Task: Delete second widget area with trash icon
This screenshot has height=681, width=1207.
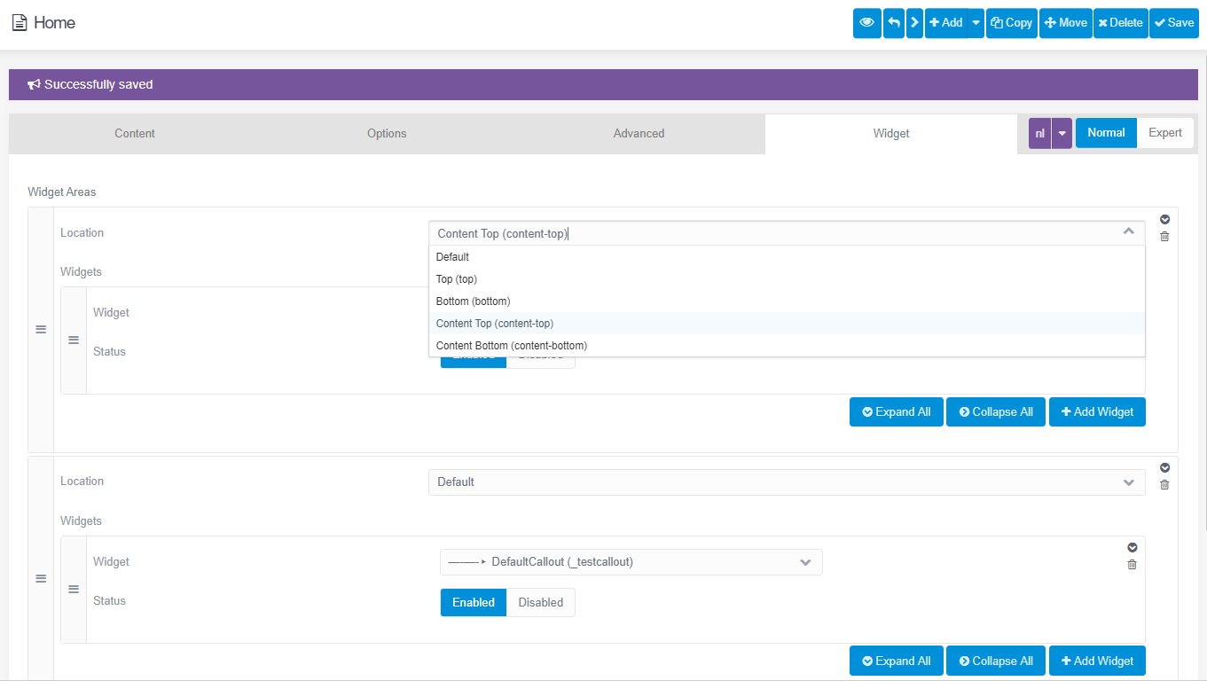Action: (1164, 484)
